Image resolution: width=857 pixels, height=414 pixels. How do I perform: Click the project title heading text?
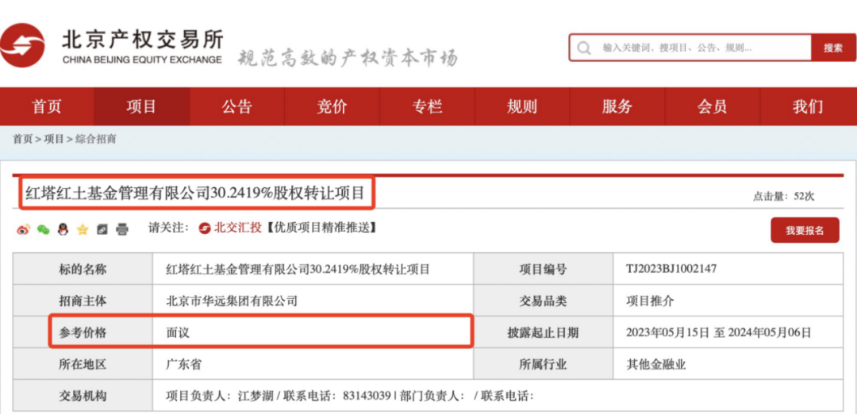pyautogui.click(x=194, y=192)
